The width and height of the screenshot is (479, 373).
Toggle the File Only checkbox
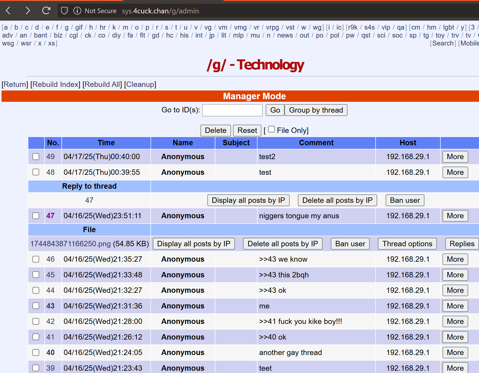coord(271,129)
